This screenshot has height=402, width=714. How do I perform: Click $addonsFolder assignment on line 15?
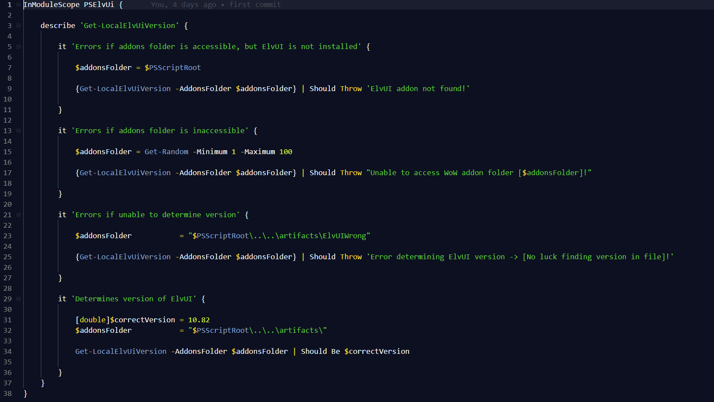(x=104, y=152)
